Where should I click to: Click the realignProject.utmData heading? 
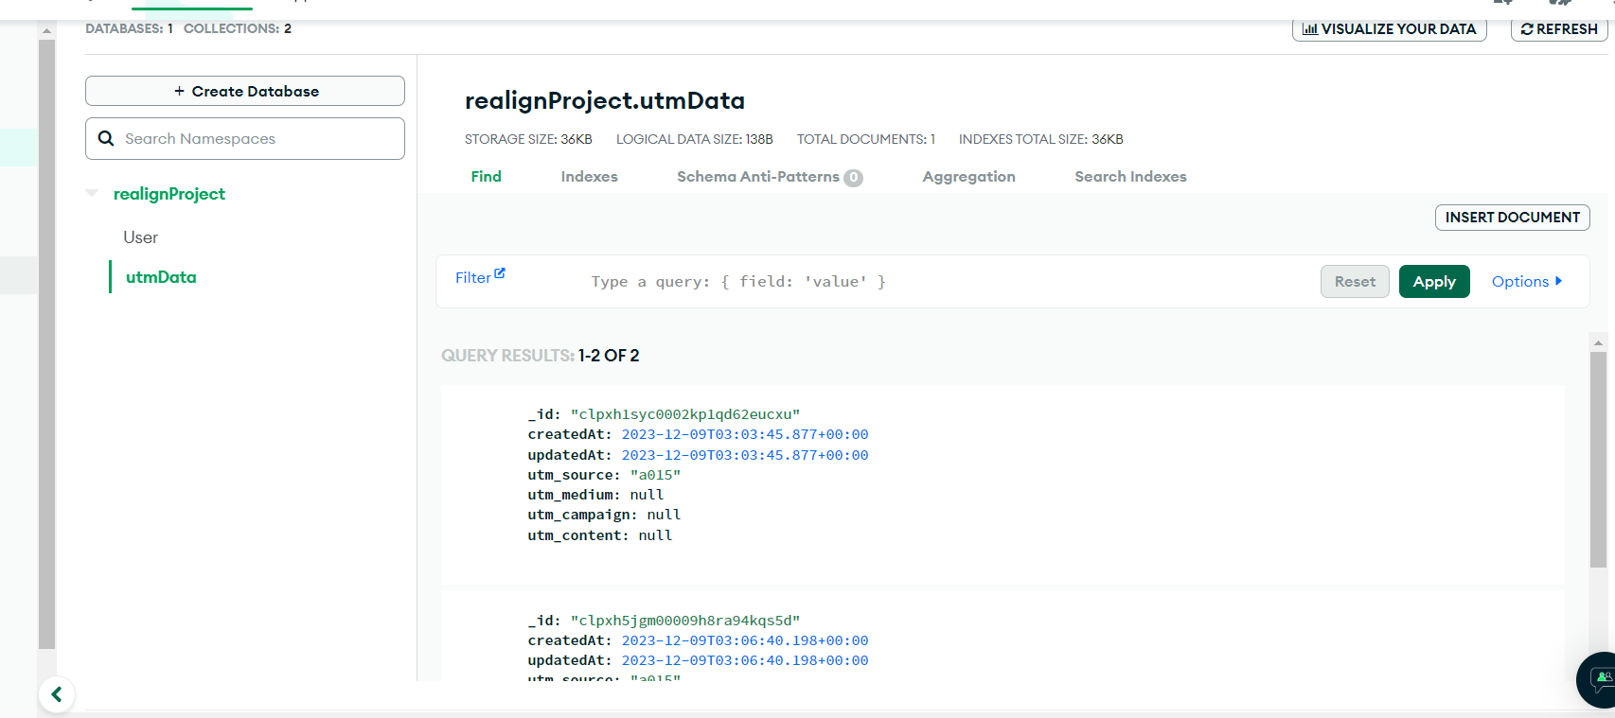pos(605,100)
